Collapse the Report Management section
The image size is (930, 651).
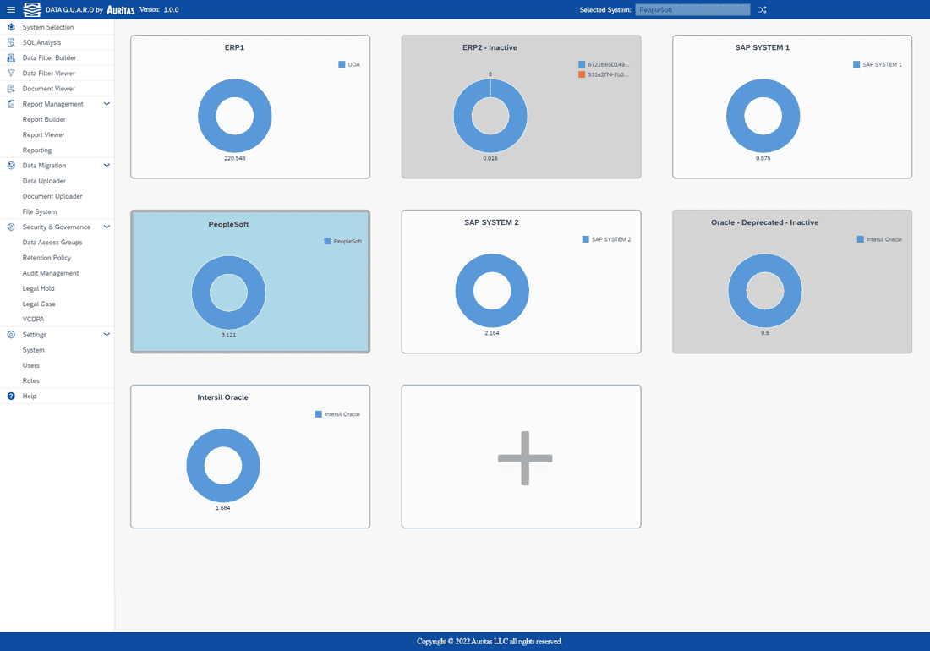(x=107, y=104)
